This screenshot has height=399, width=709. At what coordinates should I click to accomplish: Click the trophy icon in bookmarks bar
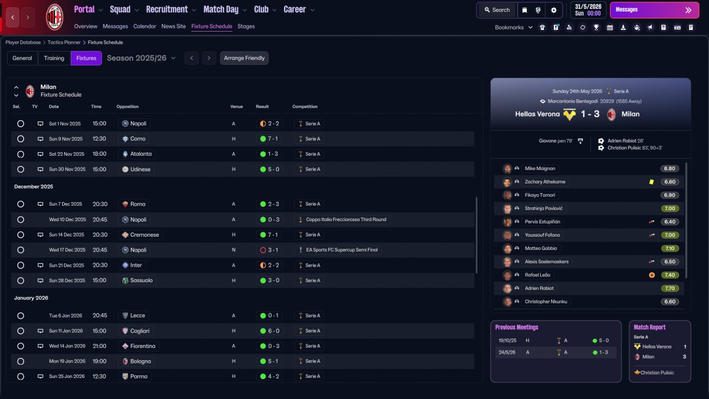click(x=597, y=27)
